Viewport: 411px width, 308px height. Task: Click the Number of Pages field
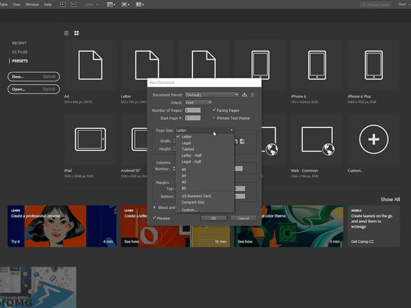click(x=193, y=110)
